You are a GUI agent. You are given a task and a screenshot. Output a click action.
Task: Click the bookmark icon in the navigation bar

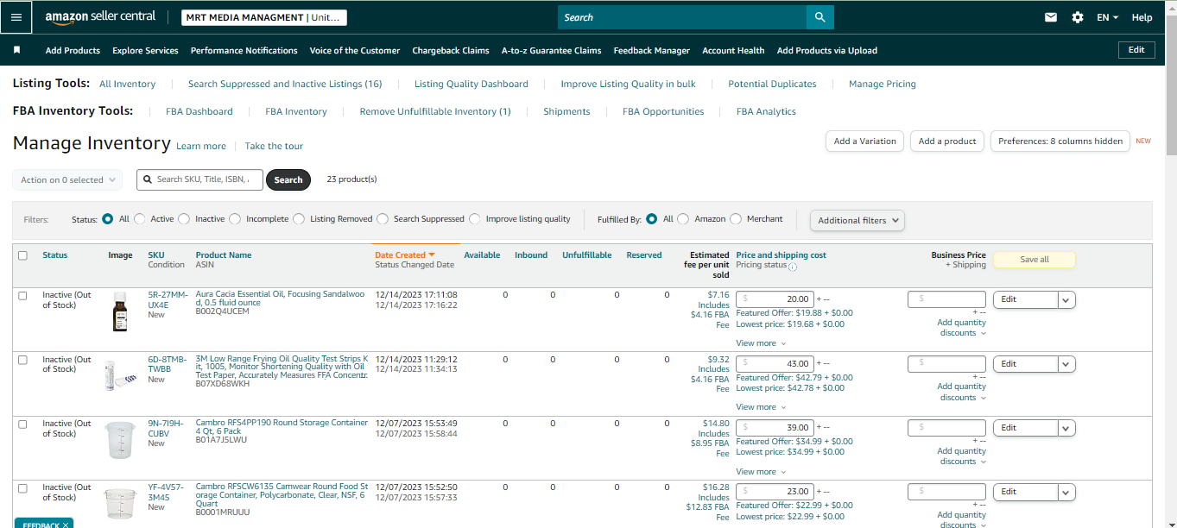pos(16,50)
